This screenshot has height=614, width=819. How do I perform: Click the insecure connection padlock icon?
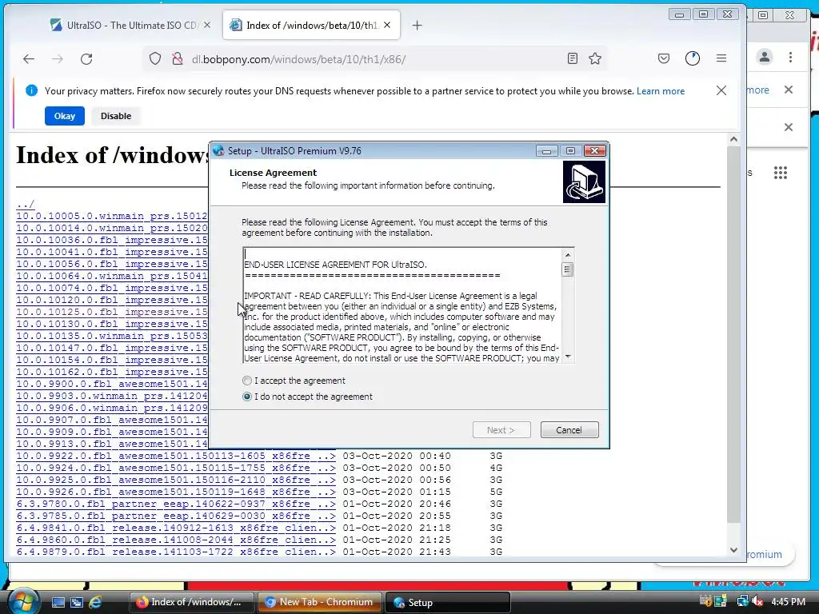pyautogui.click(x=178, y=58)
